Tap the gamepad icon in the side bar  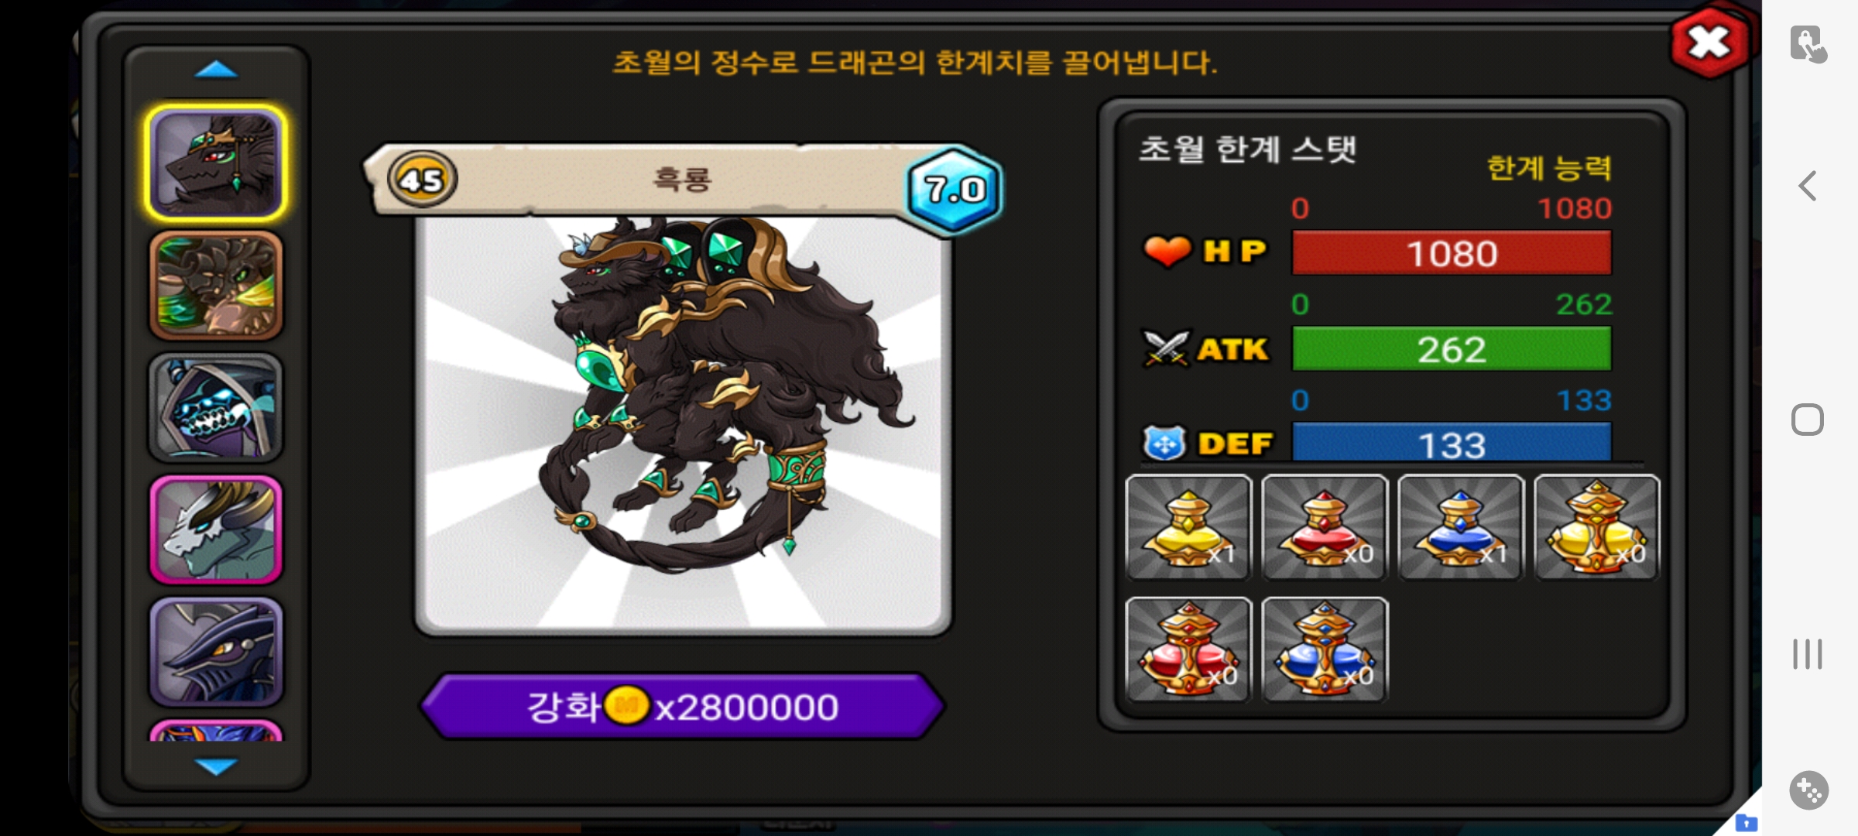tap(1808, 790)
